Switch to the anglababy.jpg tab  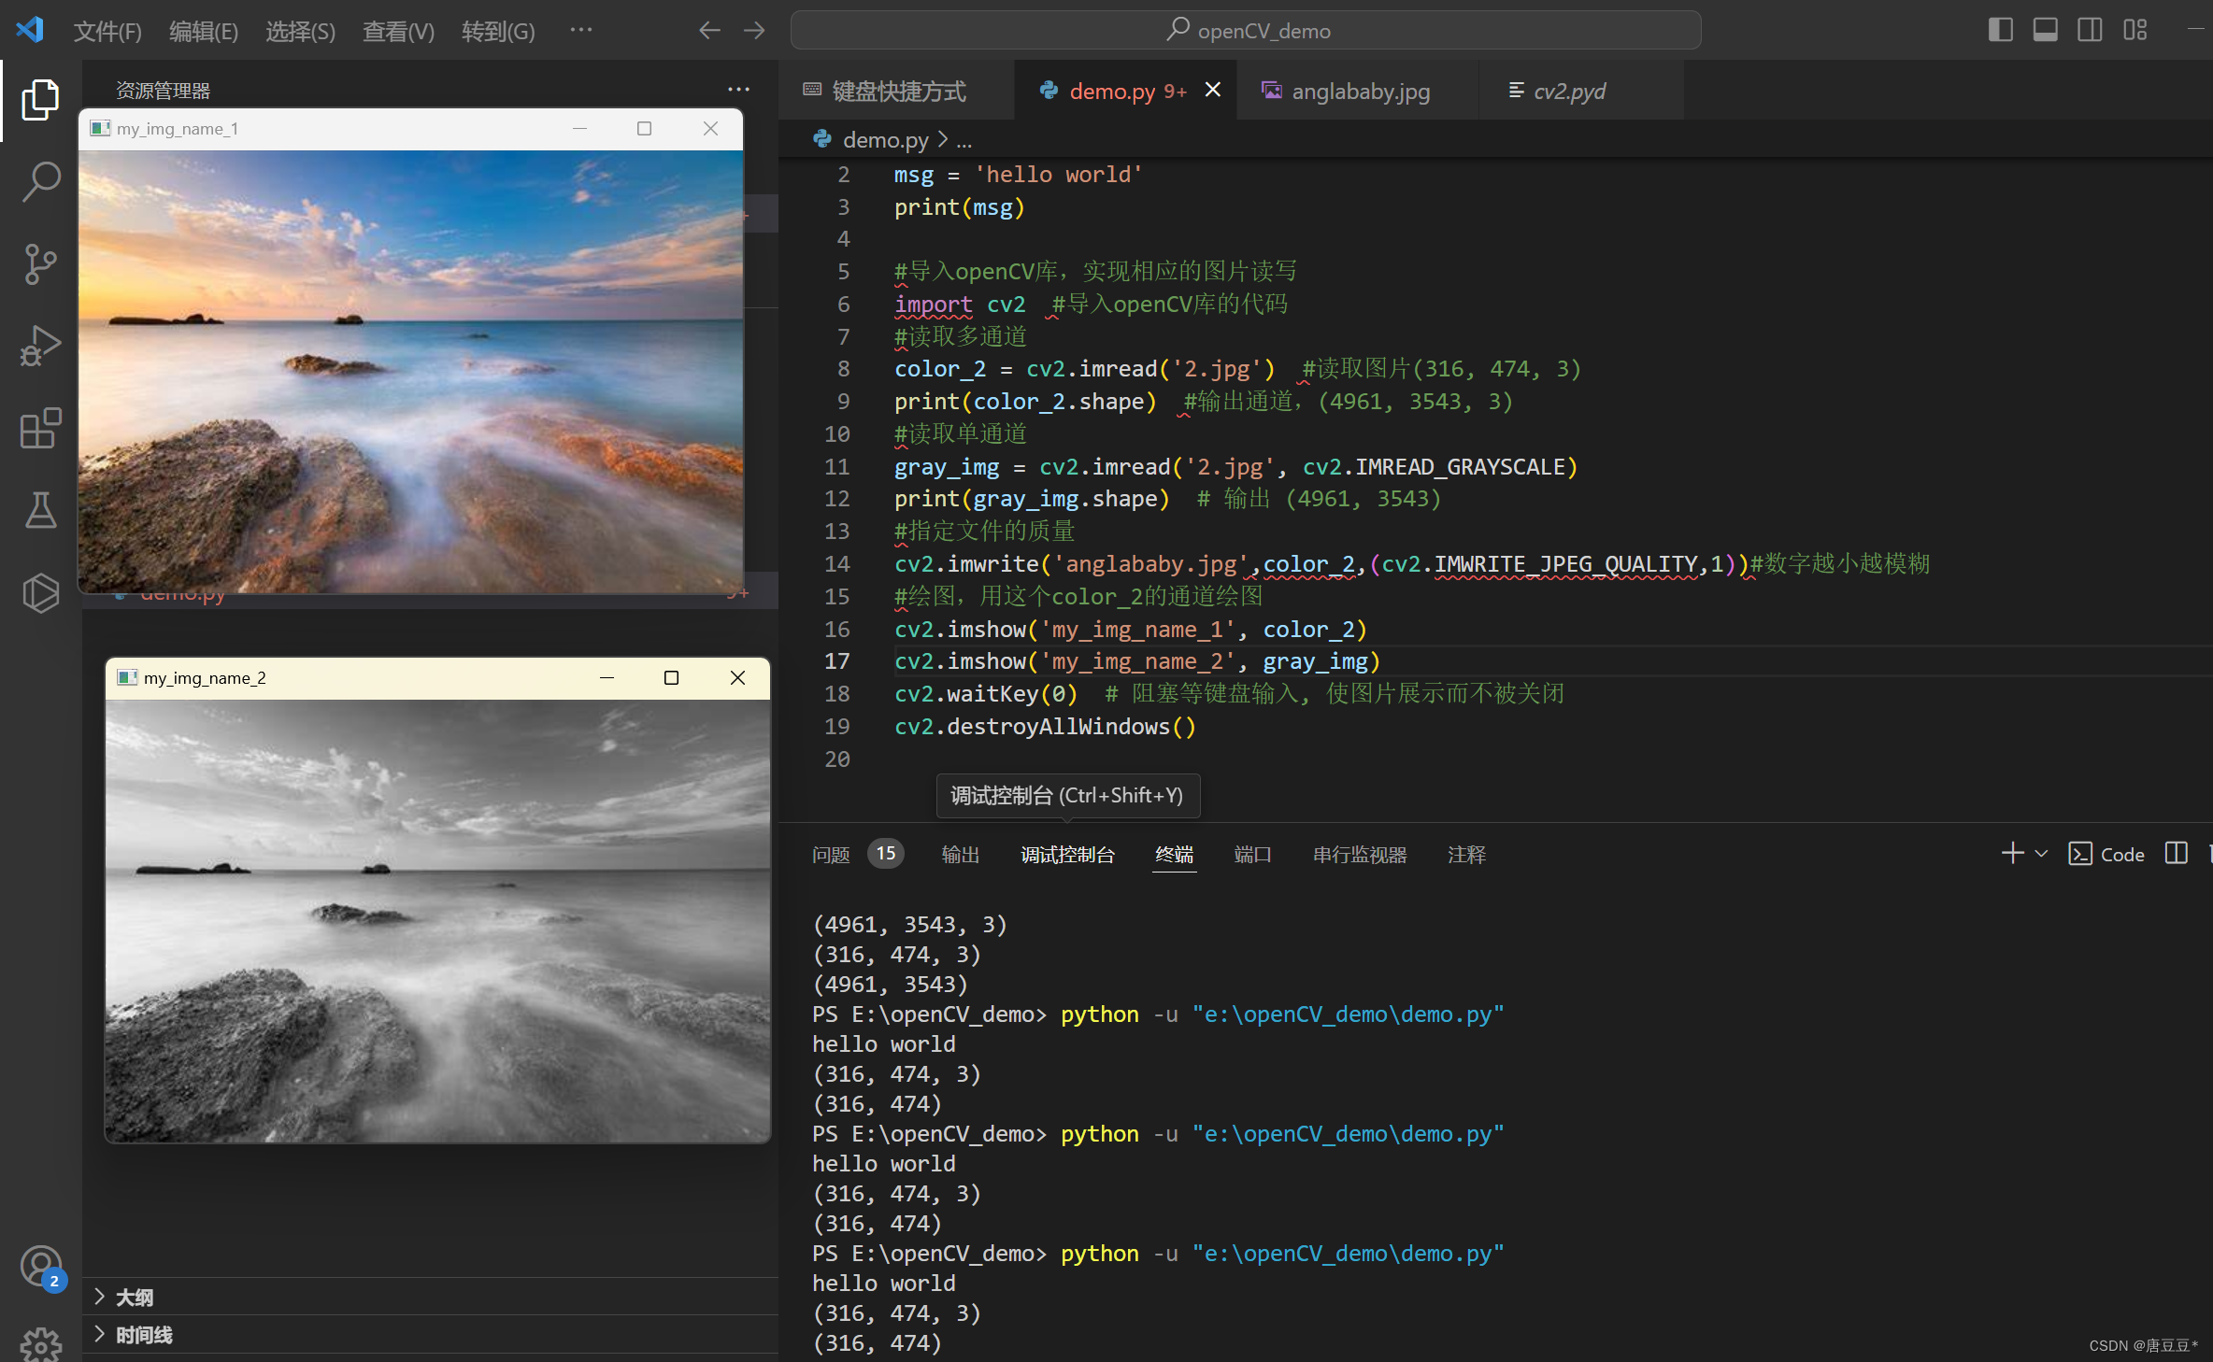[1359, 91]
